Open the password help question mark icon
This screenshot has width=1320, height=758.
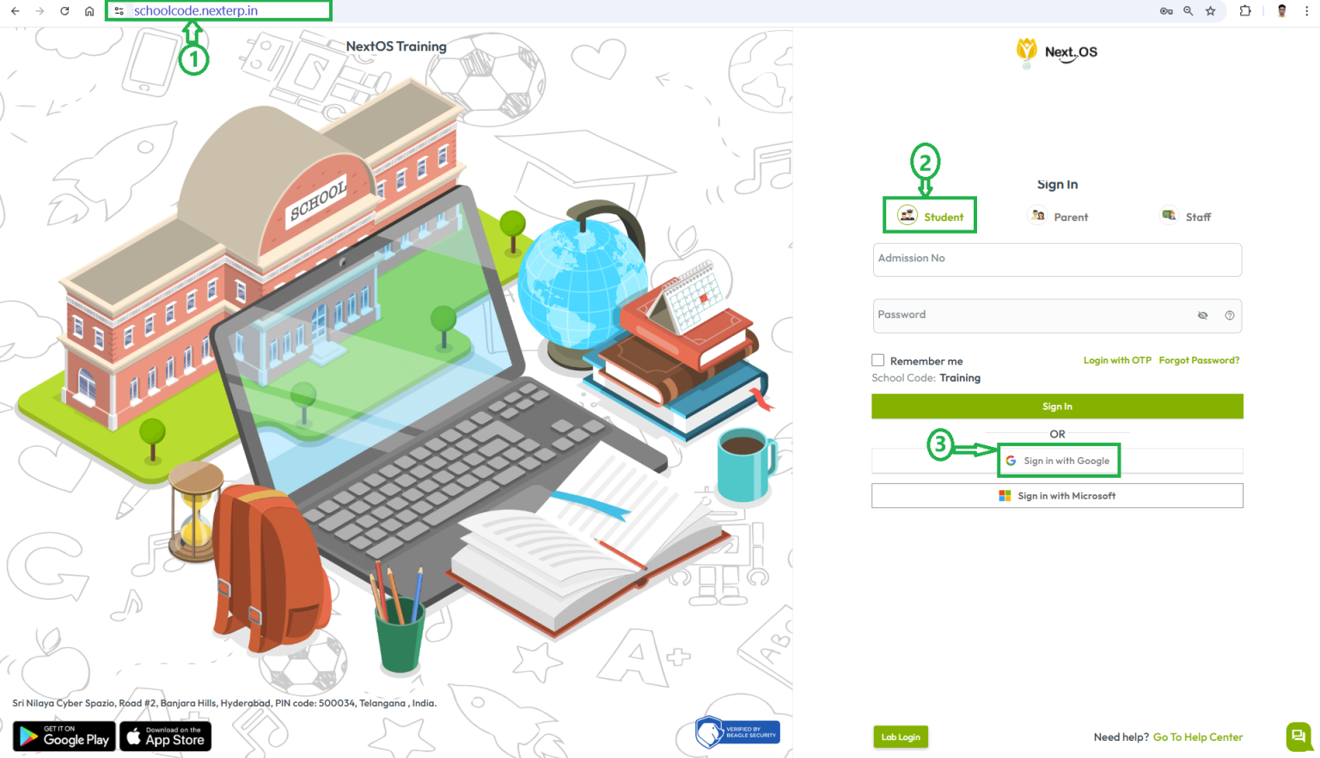point(1229,315)
